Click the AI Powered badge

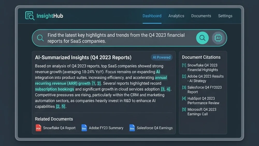click(x=161, y=57)
